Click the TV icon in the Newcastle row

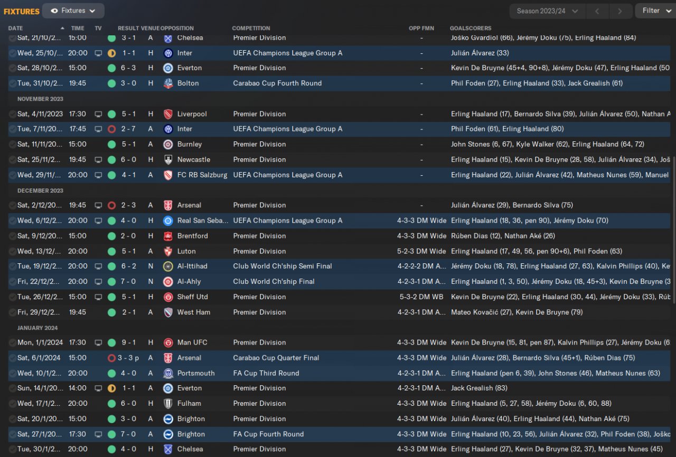coord(98,159)
